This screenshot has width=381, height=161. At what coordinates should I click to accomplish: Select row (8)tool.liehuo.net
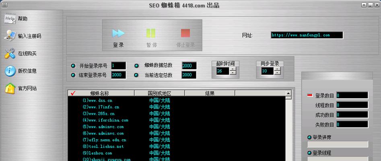[177, 147]
